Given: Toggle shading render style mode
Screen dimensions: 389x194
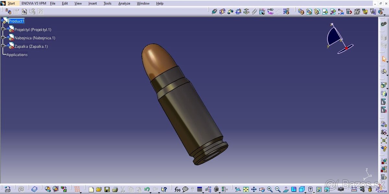Looking at the screenshot, I should tap(319, 189).
